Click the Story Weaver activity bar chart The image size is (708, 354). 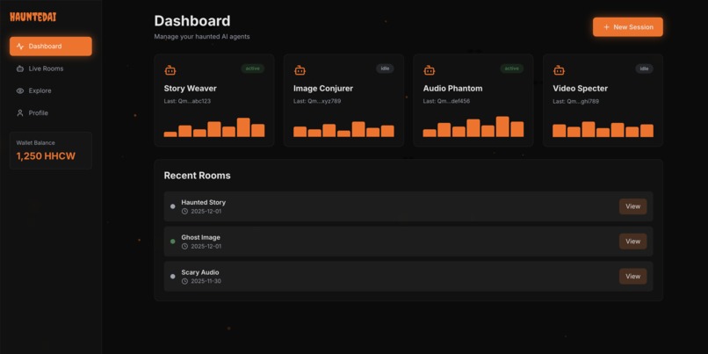click(214, 127)
